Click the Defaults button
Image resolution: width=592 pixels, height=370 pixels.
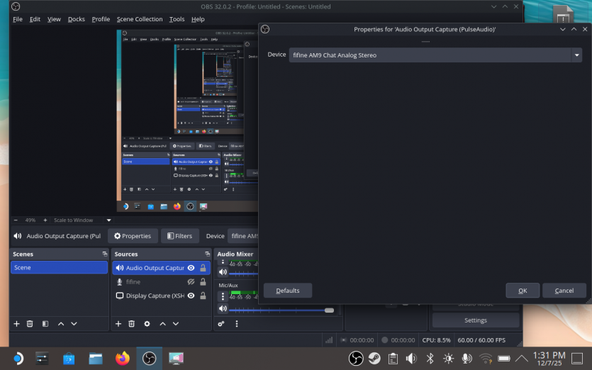point(287,291)
